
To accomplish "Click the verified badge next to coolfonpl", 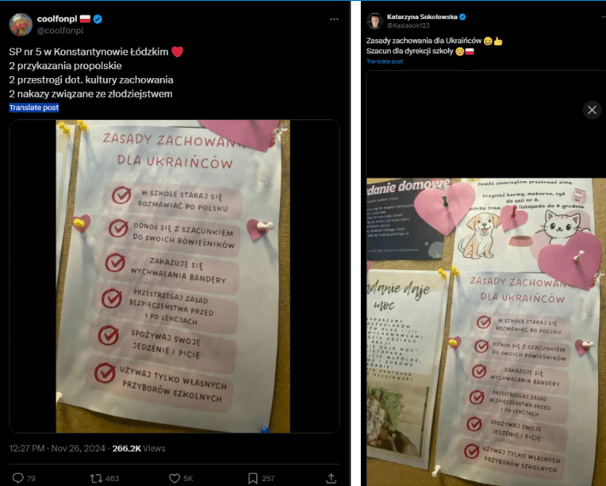I will coord(98,18).
